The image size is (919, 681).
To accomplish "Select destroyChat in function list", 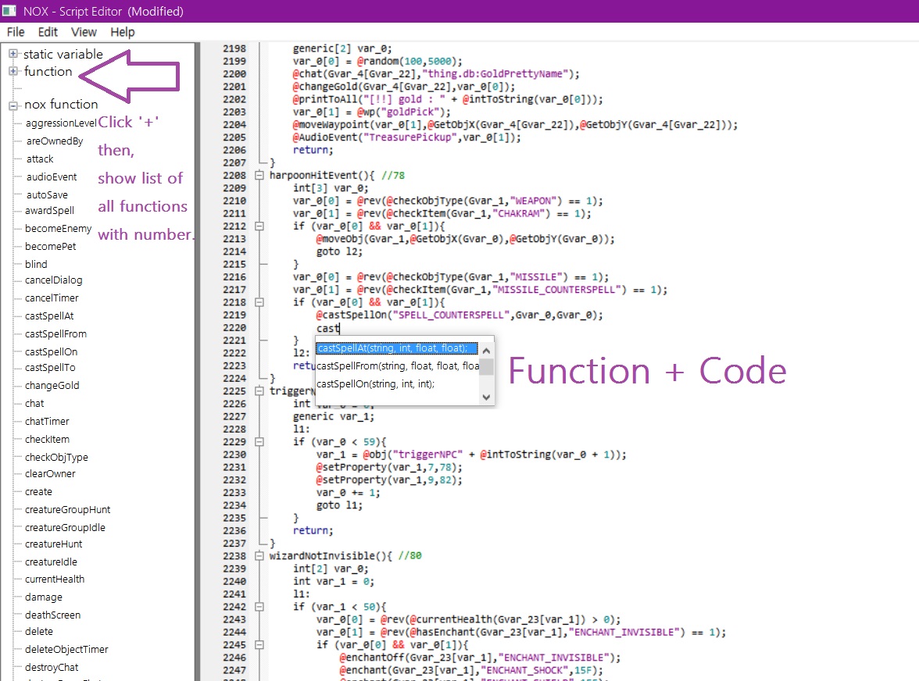I will [x=52, y=668].
